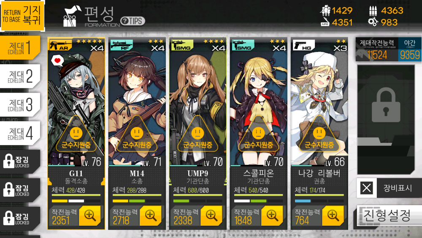Click the ammo resource icon

pyautogui.click(x=373, y=11)
